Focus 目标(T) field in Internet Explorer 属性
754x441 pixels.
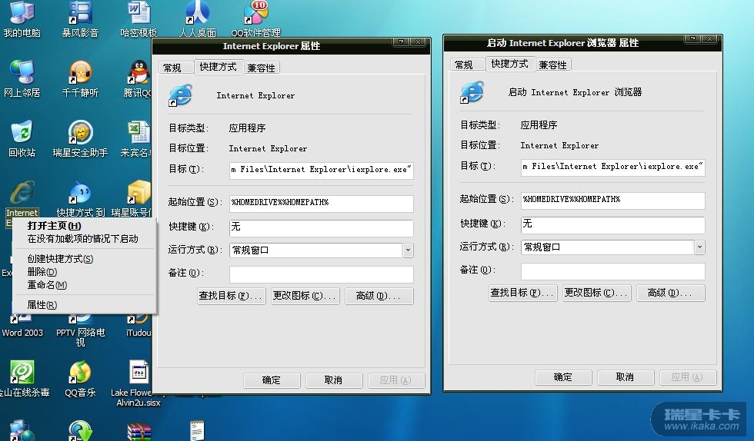[322, 170]
